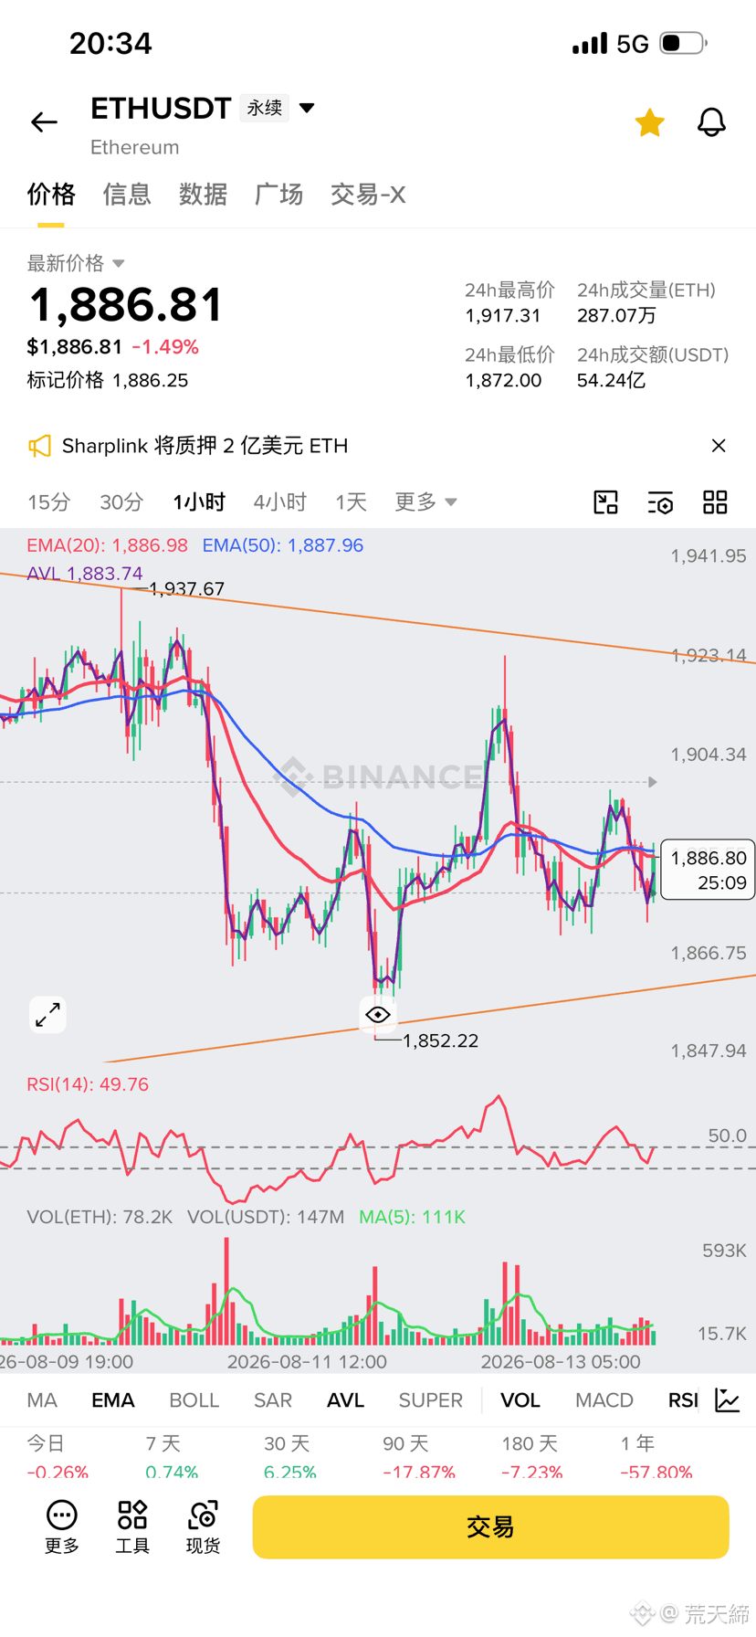Tap the 1,937.67 high price marker
756x1637 pixels.
click(186, 589)
